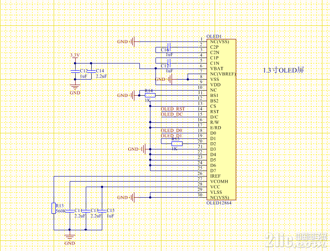Click the R14 designator label
330x251 pixels.
[x=149, y=91]
